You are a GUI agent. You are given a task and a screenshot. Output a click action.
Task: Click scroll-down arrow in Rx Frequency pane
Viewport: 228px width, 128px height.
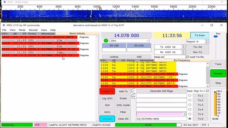(x=208, y=86)
